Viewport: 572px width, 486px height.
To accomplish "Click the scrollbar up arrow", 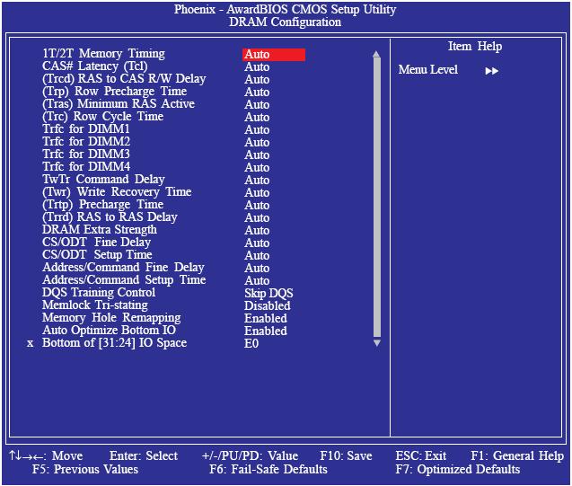I will tap(377, 55).
